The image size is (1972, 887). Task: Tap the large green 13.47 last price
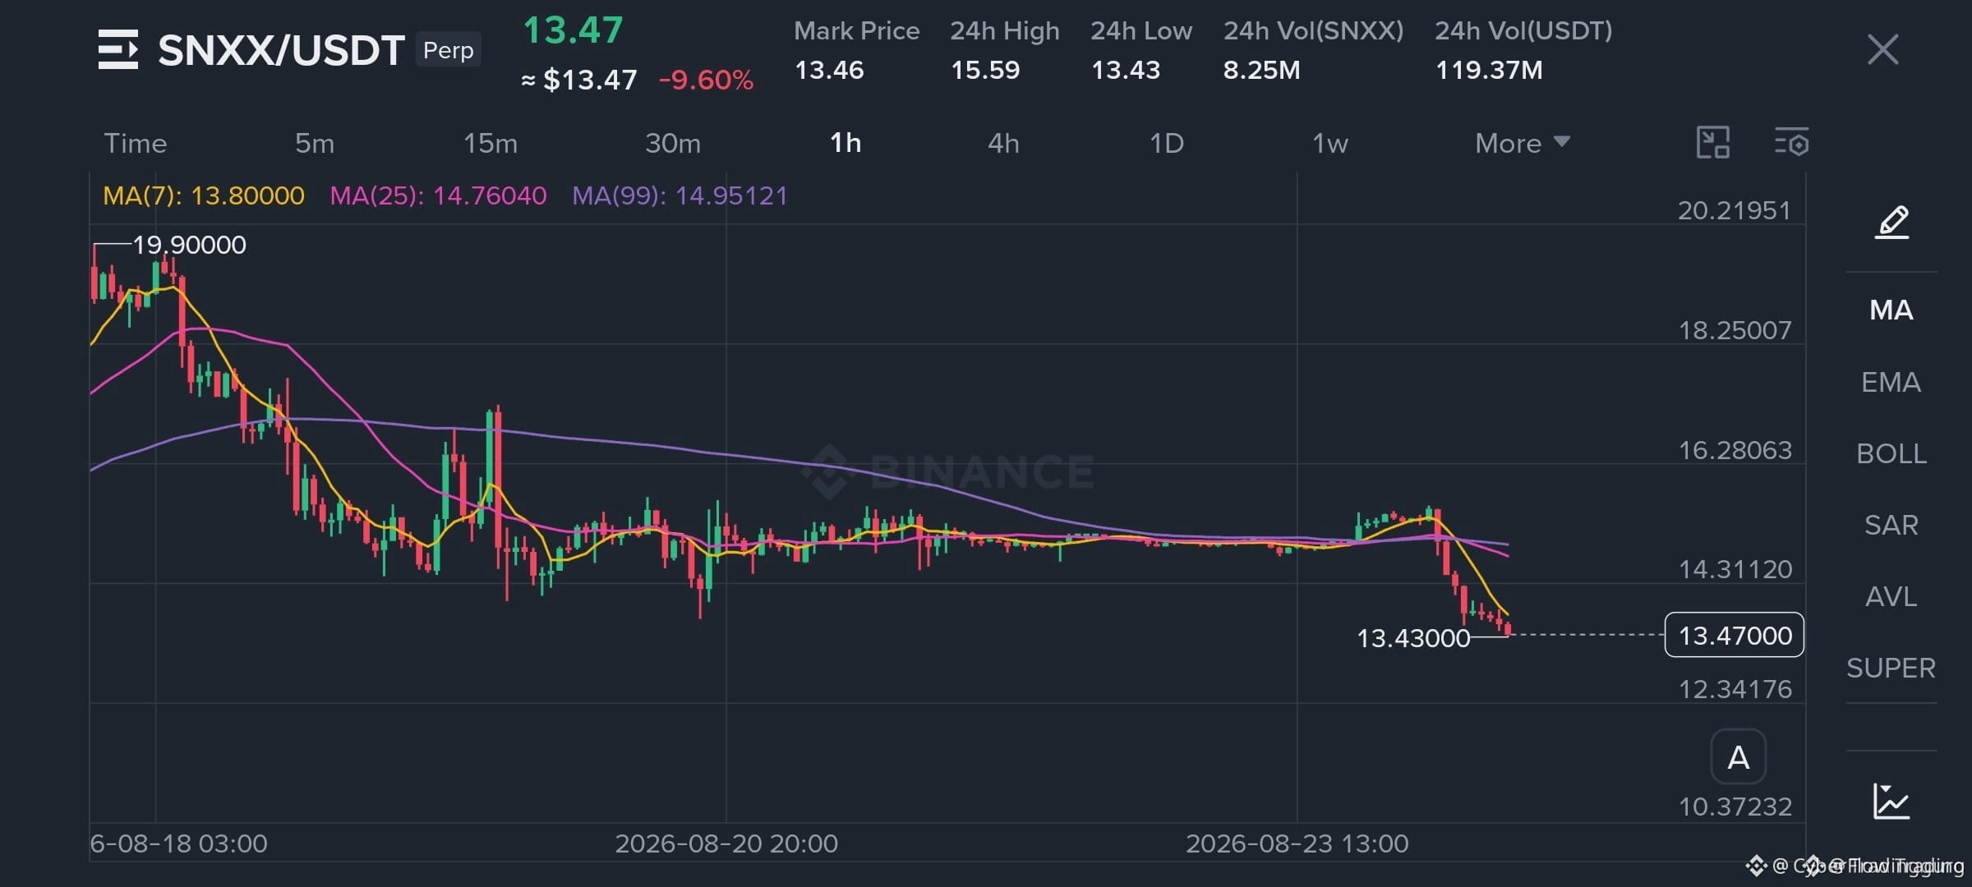pos(573,30)
